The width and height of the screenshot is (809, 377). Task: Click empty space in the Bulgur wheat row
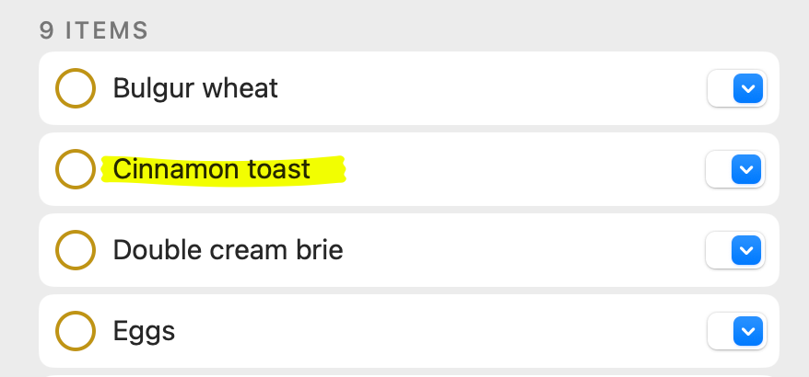point(488,88)
